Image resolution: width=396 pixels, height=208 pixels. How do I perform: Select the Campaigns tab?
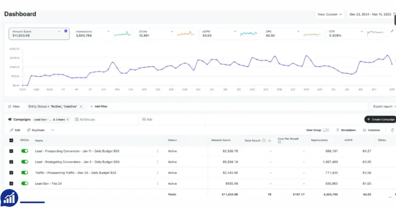pos(19,119)
